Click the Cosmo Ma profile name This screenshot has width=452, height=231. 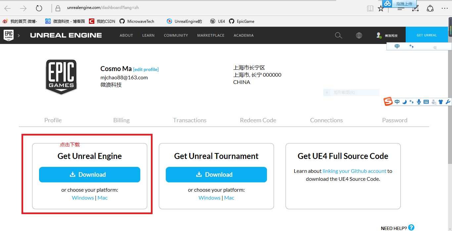tap(116, 69)
